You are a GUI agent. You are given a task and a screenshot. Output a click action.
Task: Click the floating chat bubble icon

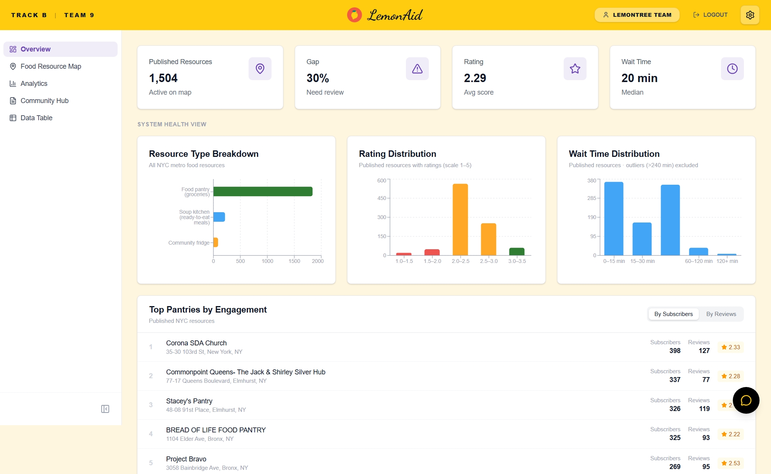(745, 400)
